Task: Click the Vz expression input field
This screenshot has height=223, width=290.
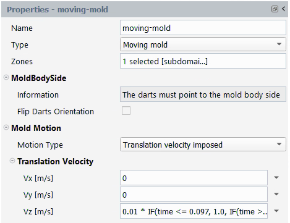Action: click(194, 211)
